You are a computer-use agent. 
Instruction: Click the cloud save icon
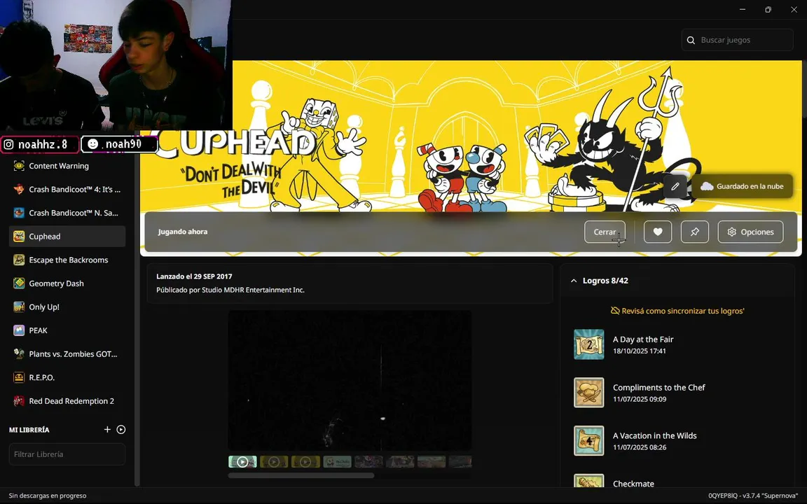707,186
